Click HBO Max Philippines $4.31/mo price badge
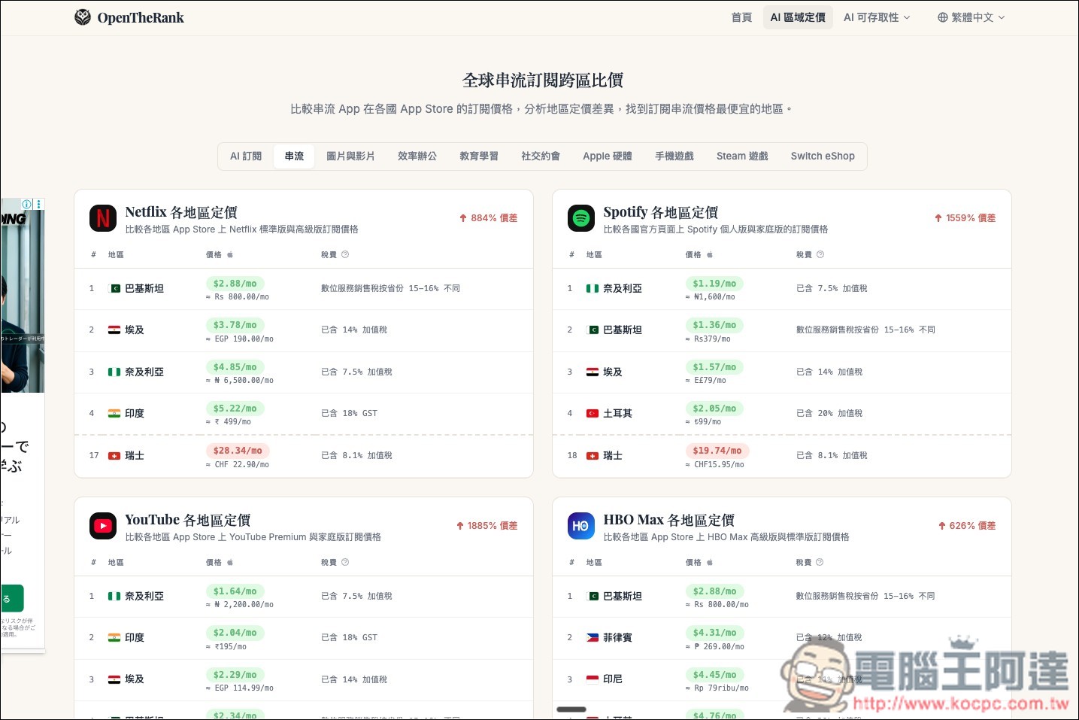This screenshot has height=720, width=1079. point(714,633)
